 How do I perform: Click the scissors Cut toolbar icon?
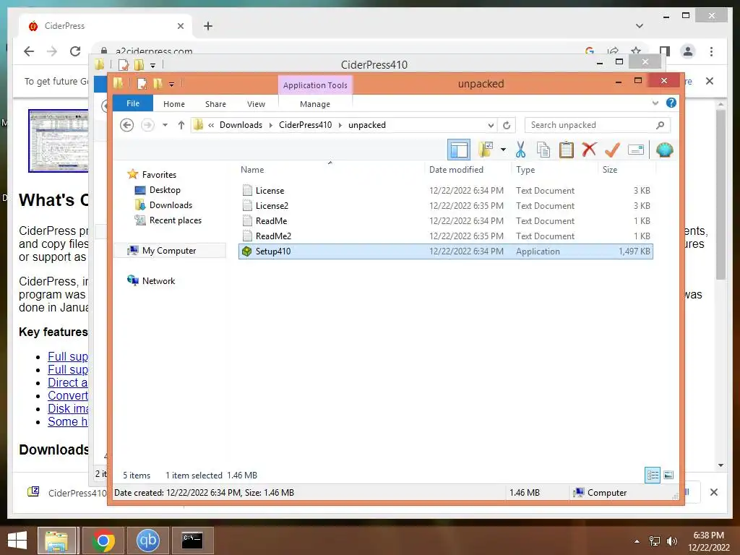[x=520, y=150]
